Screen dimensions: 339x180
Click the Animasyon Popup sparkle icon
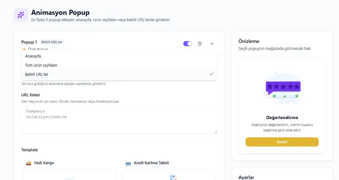[x=21, y=15]
